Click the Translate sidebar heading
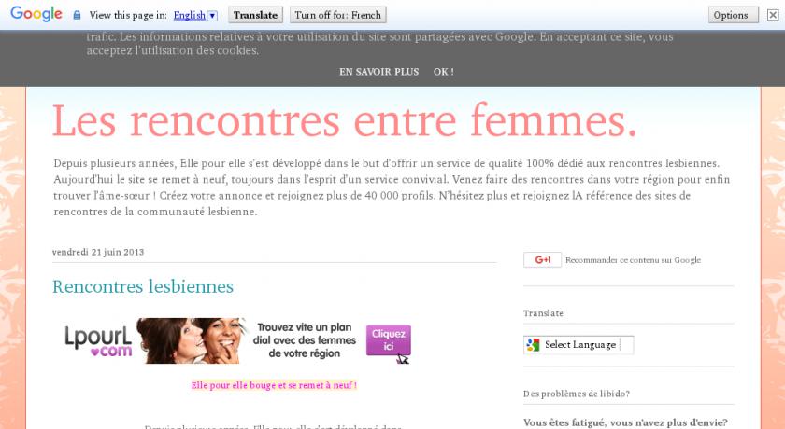This screenshot has height=429, width=785. (x=543, y=313)
